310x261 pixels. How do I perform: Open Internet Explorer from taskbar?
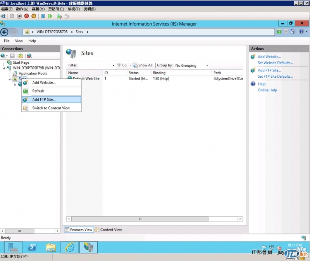(x=70, y=247)
